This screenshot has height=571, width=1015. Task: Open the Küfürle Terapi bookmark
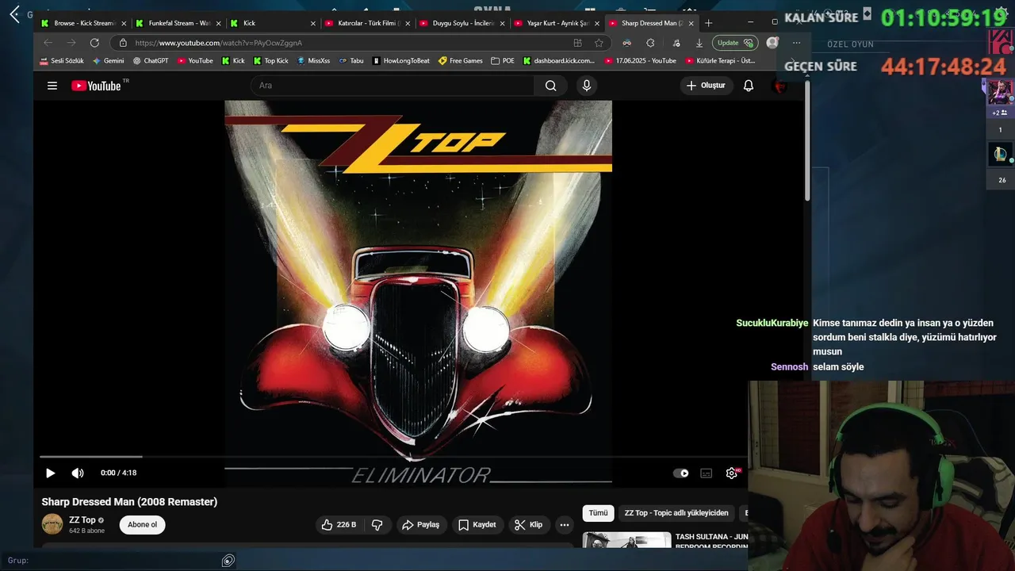[x=721, y=60]
